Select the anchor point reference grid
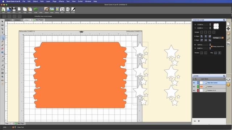This screenshot has height=130, width=232. click(216, 26)
